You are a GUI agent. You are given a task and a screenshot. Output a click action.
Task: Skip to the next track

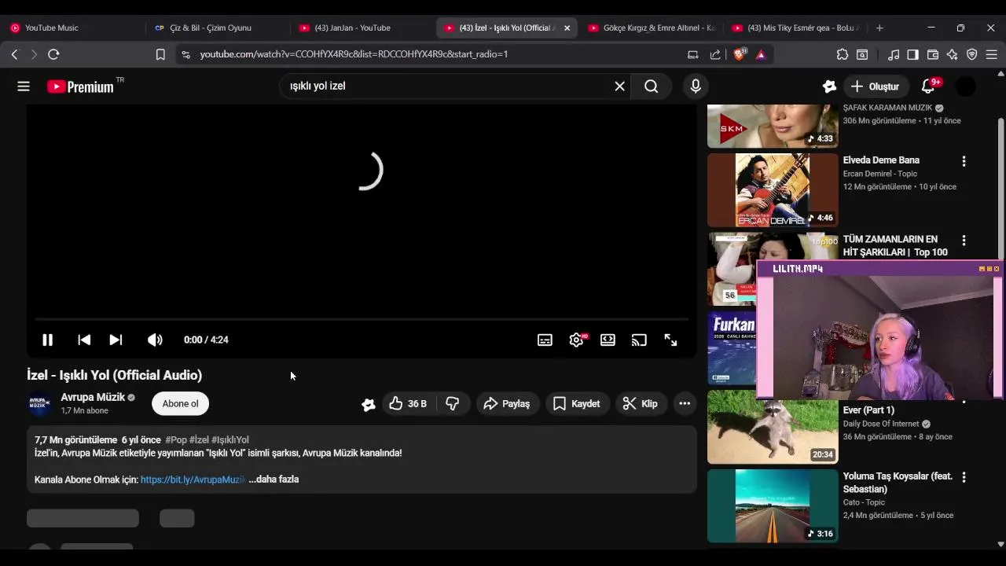pyautogui.click(x=116, y=340)
